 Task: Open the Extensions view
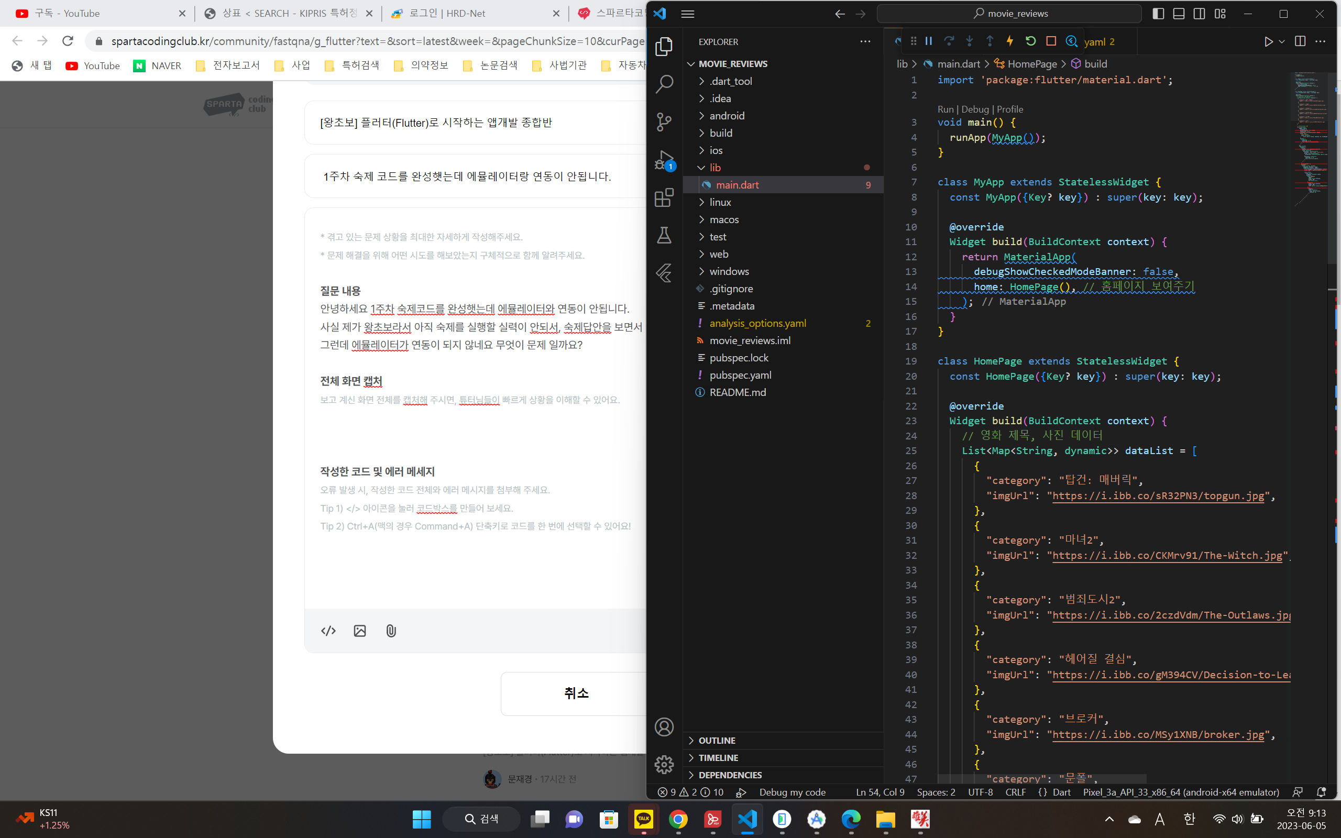(x=664, y=198)
